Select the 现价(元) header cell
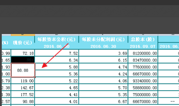The image size is (179, 106). [x=22, y=43]
